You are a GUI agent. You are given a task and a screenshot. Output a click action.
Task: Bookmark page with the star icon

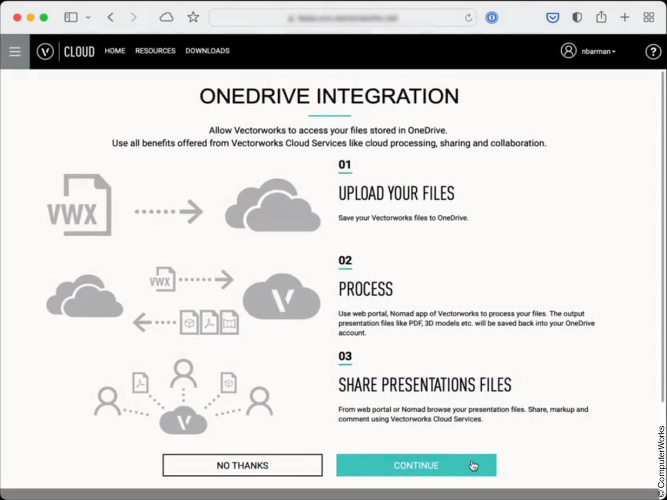[193, 17]
